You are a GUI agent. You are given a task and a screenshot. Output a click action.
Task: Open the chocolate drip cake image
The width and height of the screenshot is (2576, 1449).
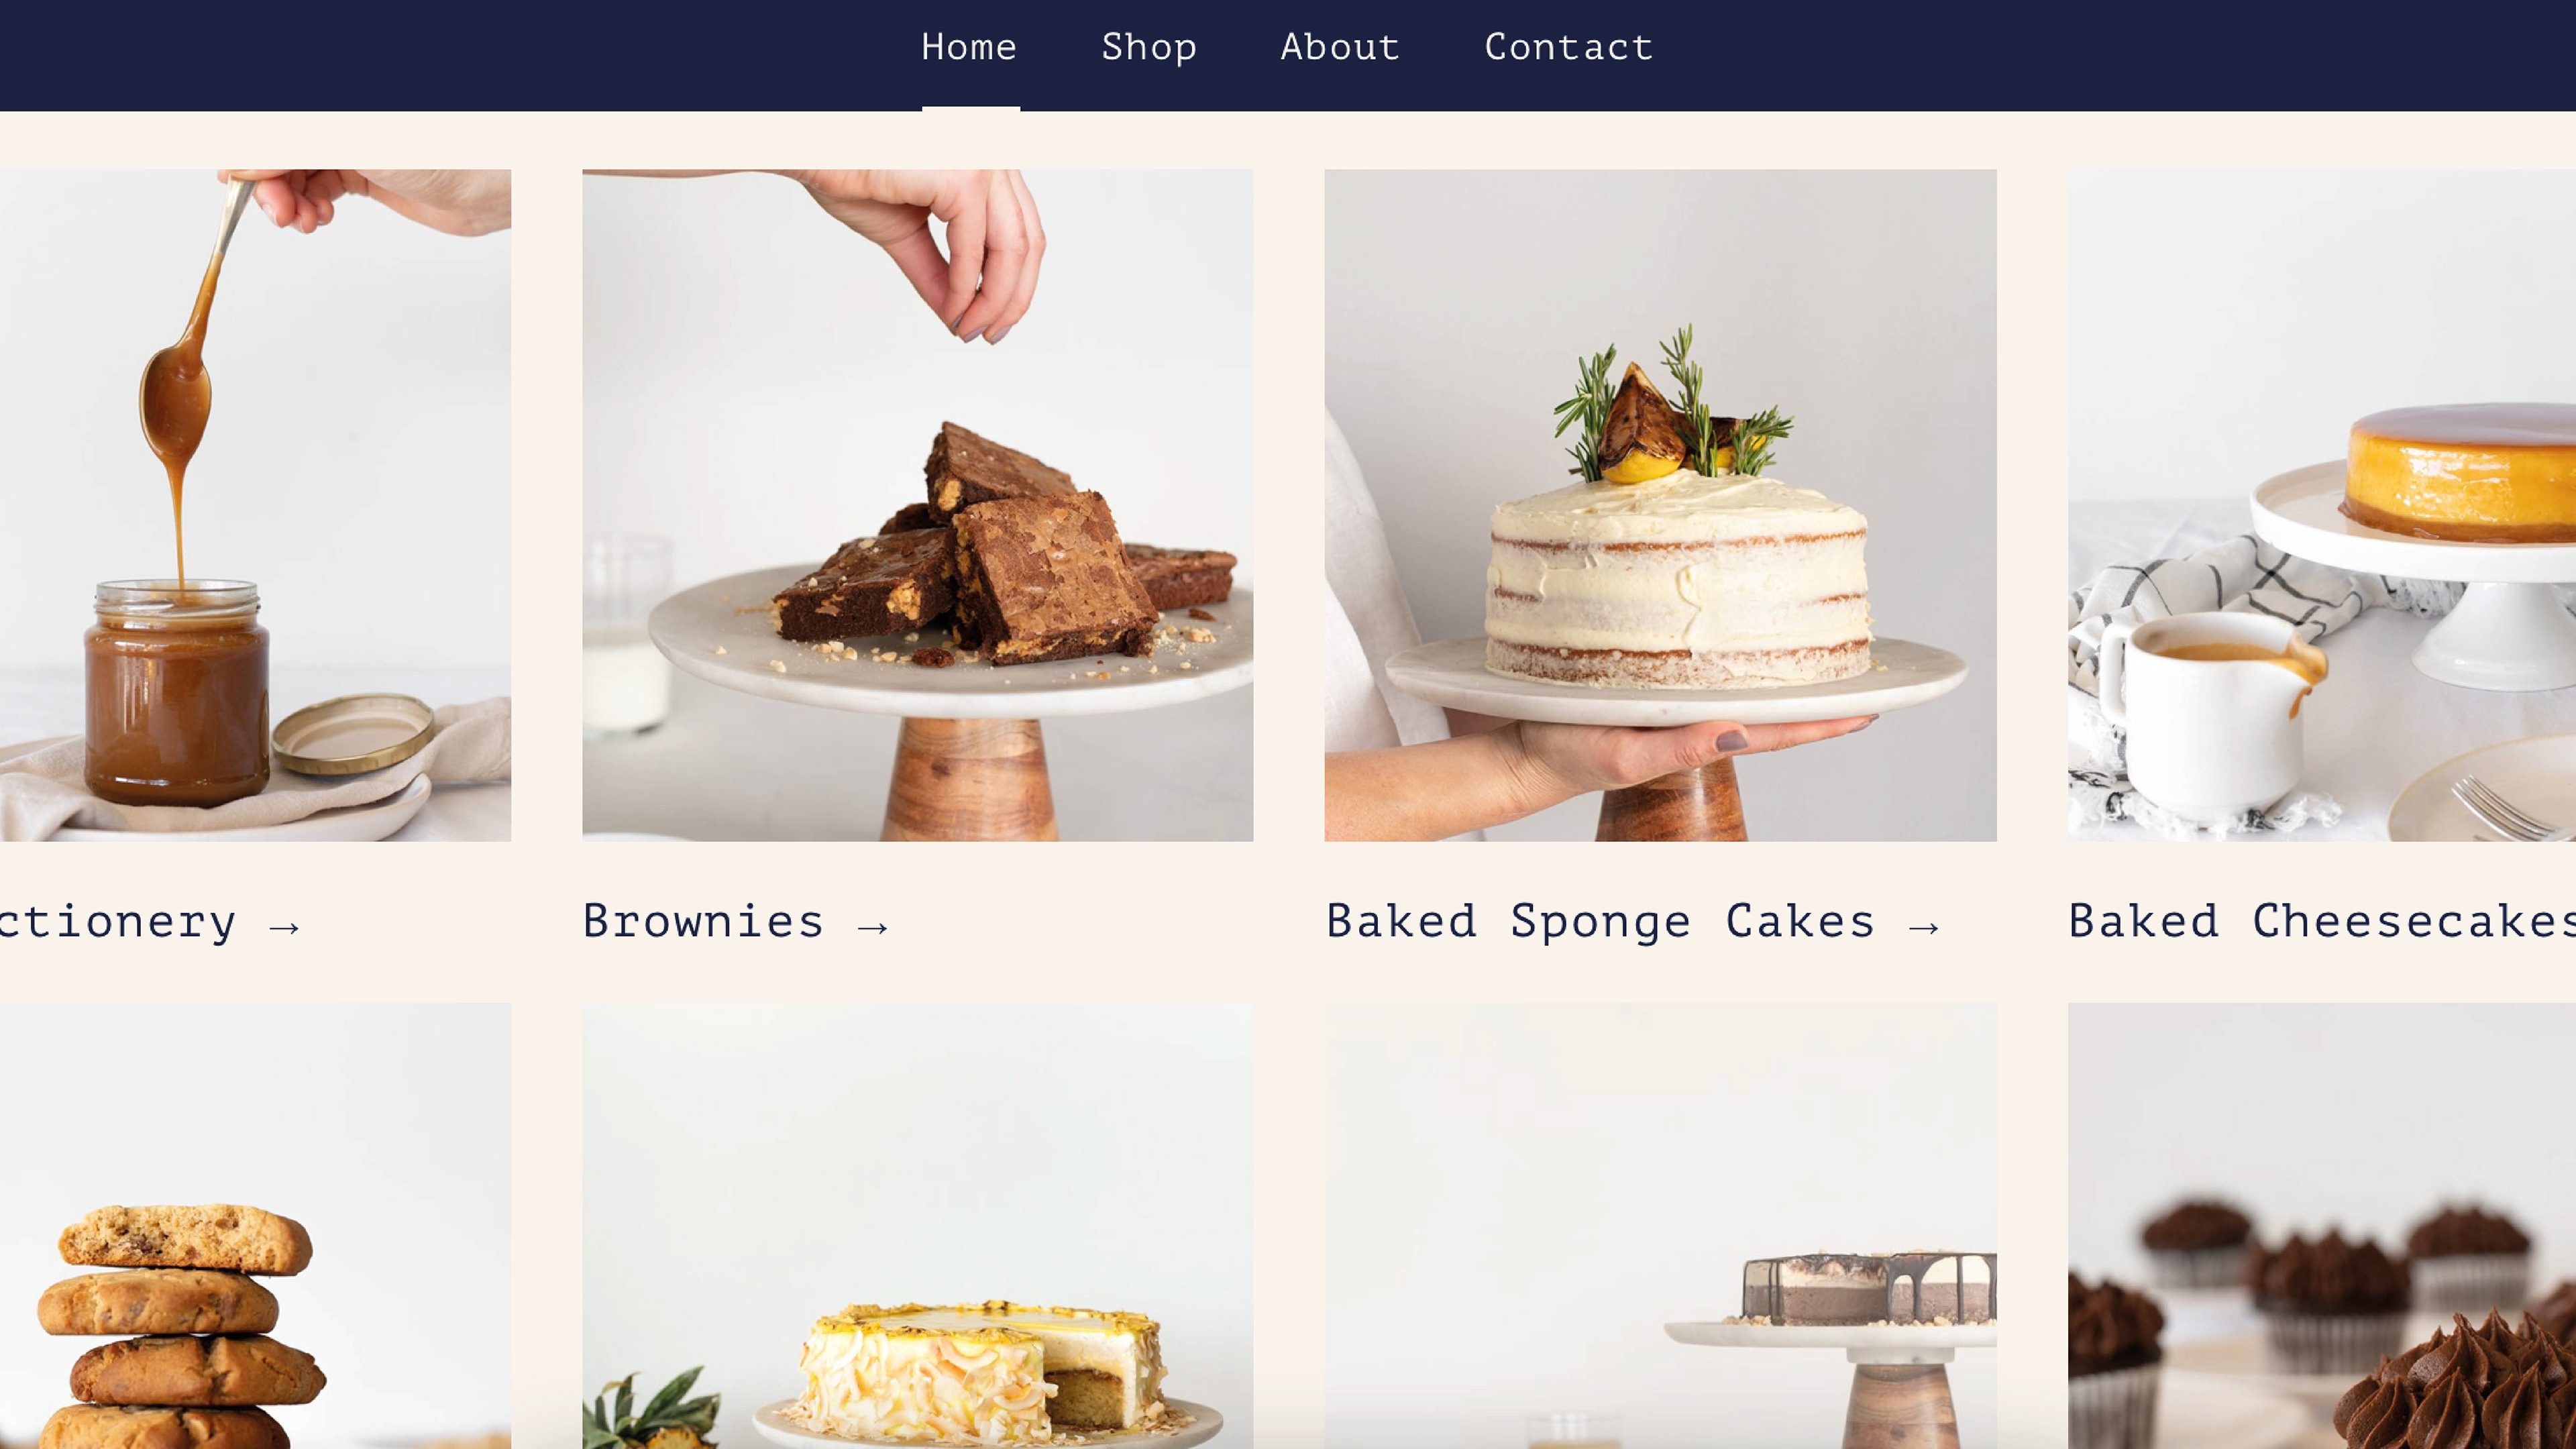point(1660,1226)
